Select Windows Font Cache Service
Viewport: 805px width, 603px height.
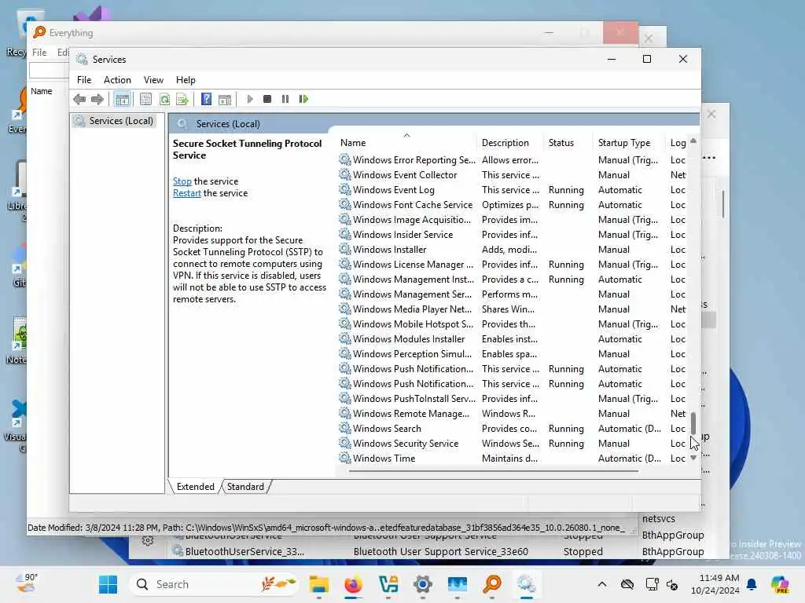512,205
